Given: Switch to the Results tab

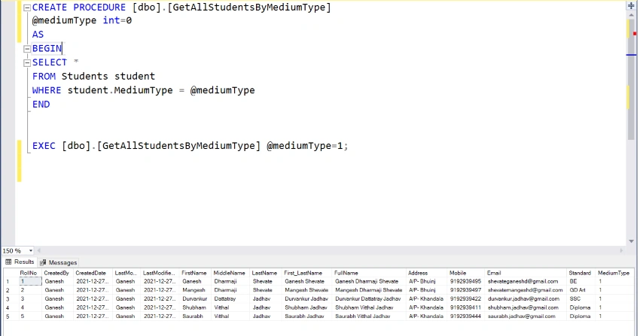Looking at the screenshot, I should tap(20, 262).
